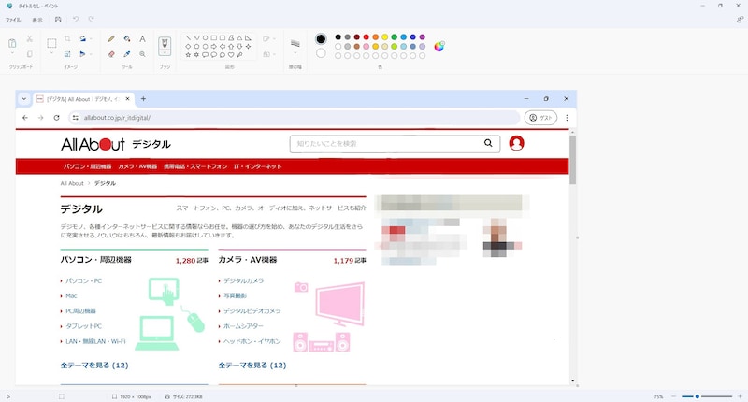Click the 75% zoom level text
748x402 pixels.
coord(658,396)
